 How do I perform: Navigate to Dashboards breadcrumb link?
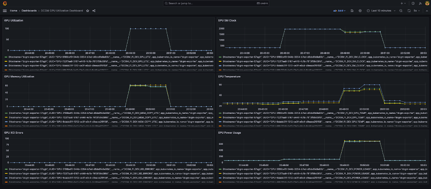pos(29,10)
